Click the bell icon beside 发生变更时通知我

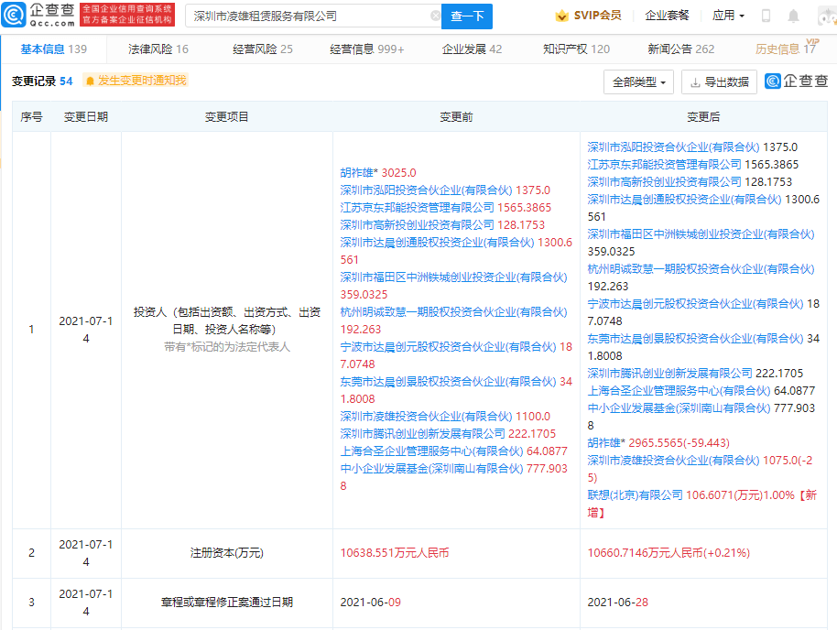[x=90, y=81]
